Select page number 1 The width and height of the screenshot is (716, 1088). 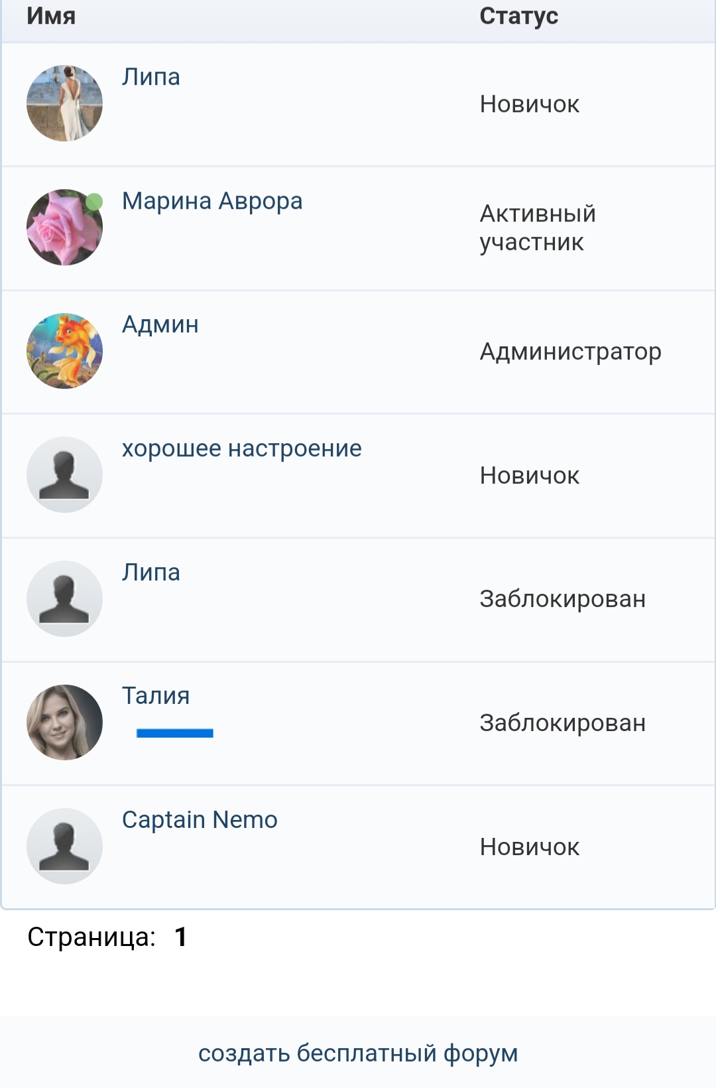pos(180,937)
